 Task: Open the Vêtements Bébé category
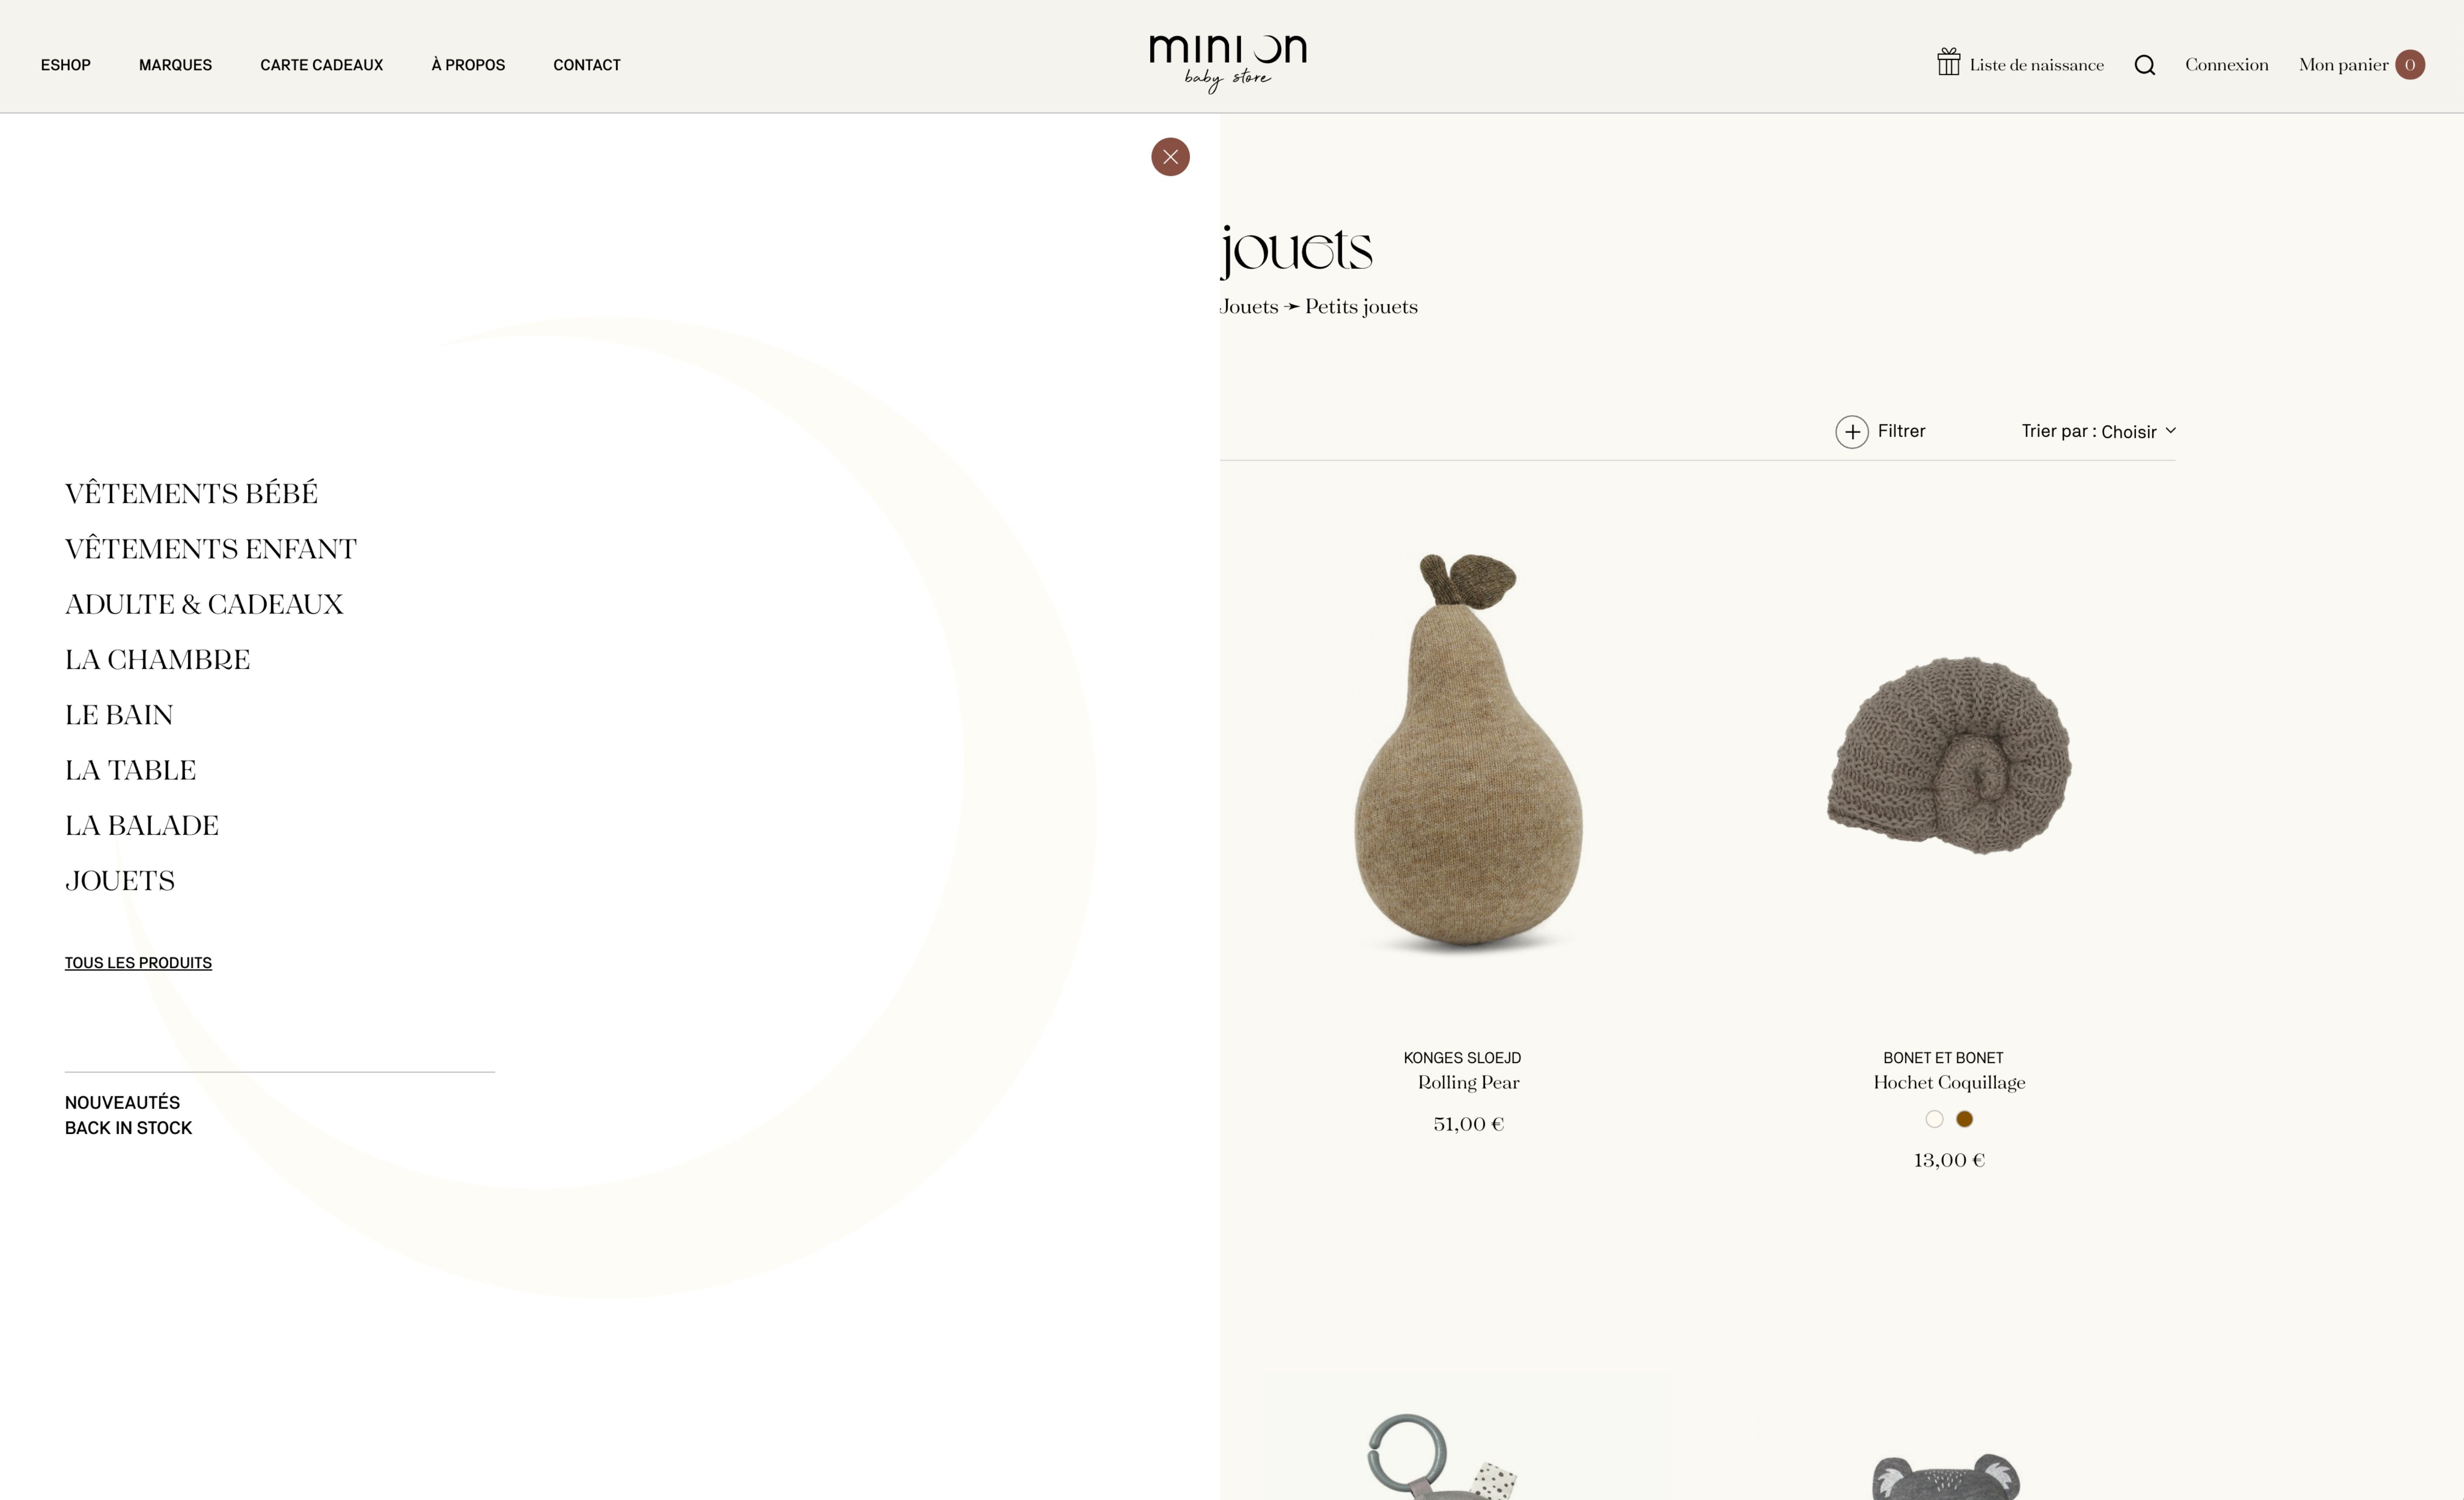point(191,493)
